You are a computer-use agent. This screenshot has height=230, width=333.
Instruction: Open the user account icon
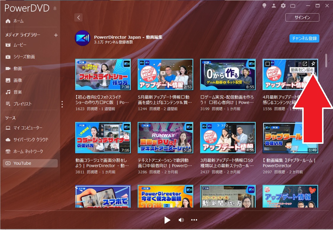pos(274,6)
